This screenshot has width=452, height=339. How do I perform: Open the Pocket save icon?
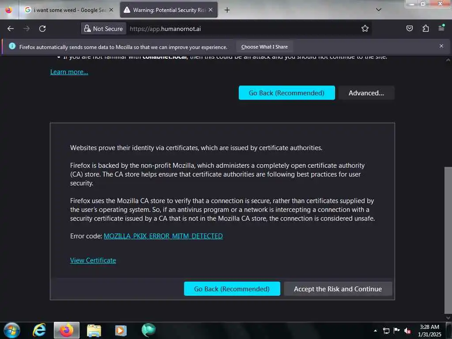[x=409, y=28]
